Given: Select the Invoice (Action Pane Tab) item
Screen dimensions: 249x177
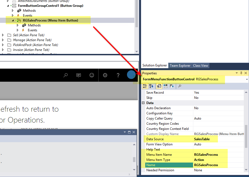Looking at the screenshot, I should [x=31, y=50].
